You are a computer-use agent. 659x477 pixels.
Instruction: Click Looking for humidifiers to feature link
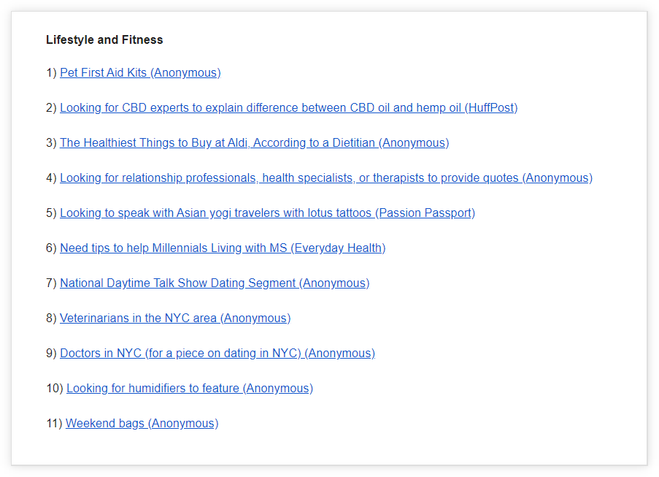(190, 388)
